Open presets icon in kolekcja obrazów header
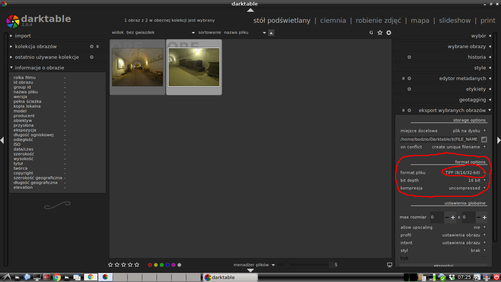The width and height of the screenshot is (501, 282). 98,47
